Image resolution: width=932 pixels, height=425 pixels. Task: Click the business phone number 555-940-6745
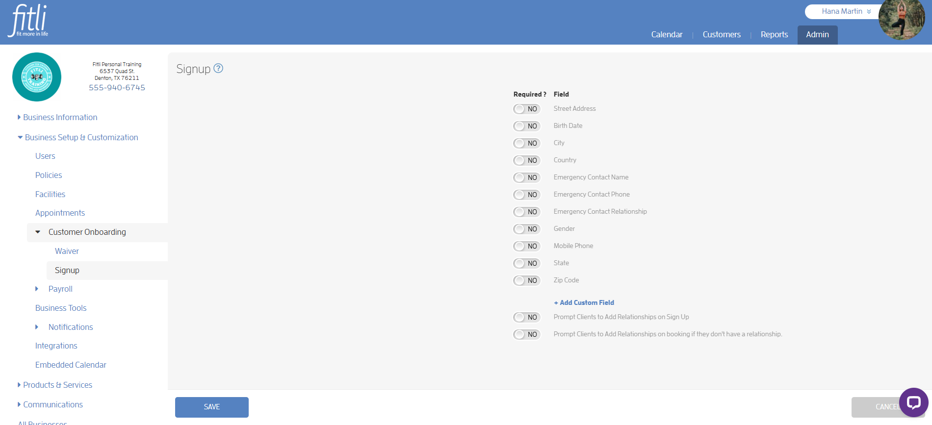[x=117, y=87]
